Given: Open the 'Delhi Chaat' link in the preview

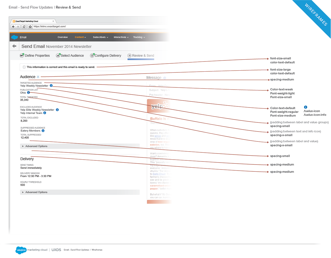Looking at the screenshot, I should pyautogui.click(x=159, y=174).
